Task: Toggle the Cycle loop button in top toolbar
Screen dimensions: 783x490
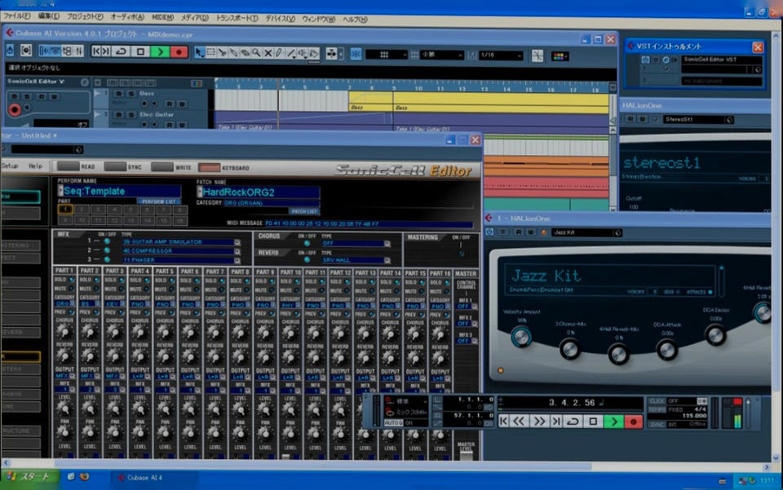Action: click(x=122, y=51)
